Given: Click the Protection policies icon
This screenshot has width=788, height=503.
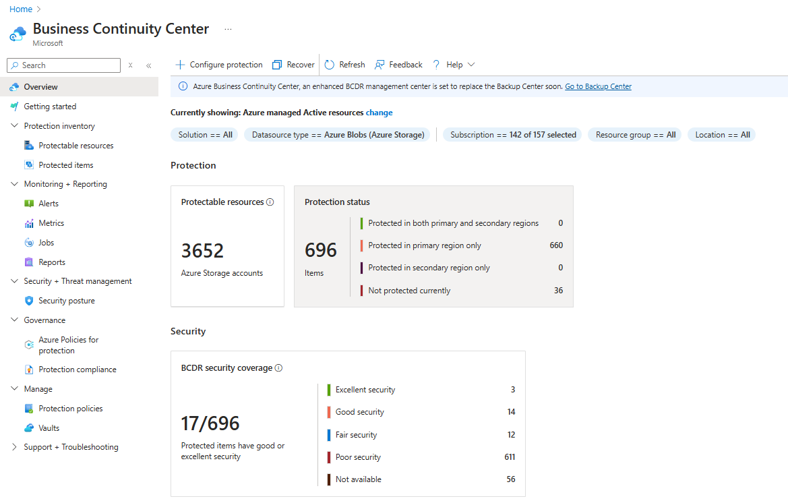Looking at the screenshot, I should point(29,409).
